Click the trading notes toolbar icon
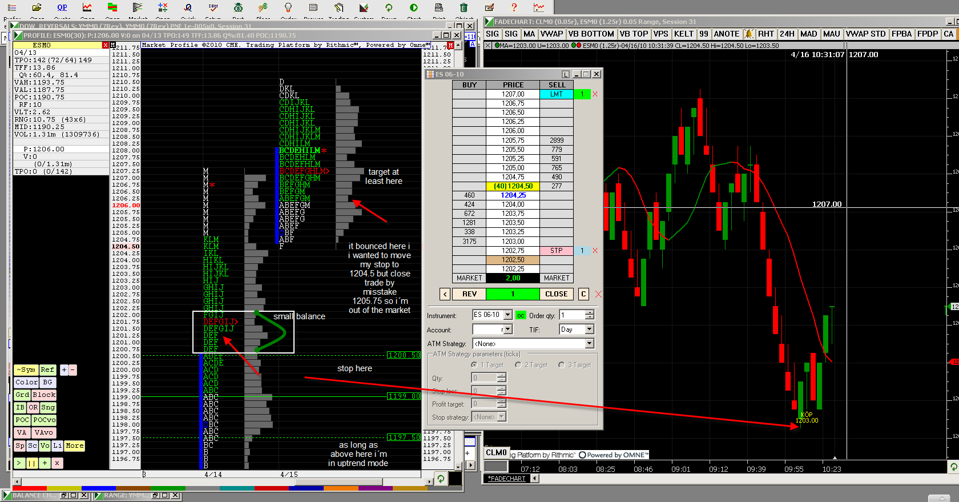Screen dimensions: 959x502 tap(339, 7)
